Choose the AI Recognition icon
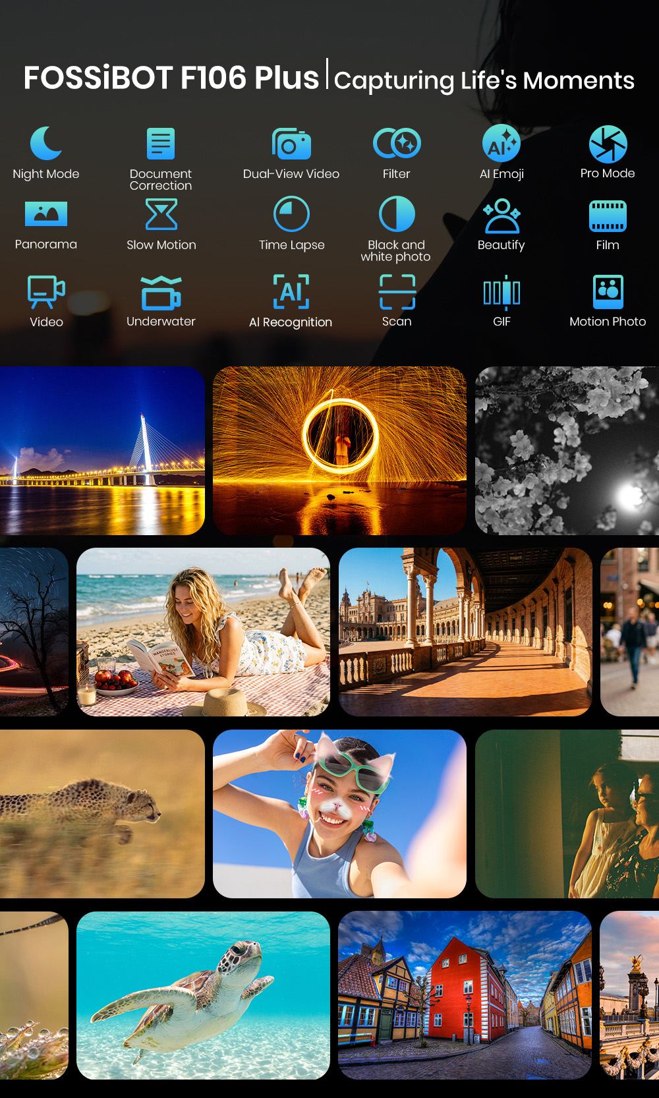 click(x=291, y=291)
